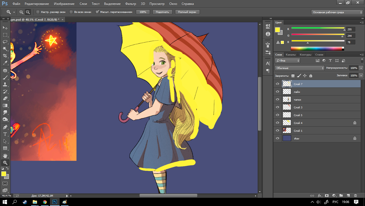
Task: Select the Lasso tool
Action: pos(5,42)
